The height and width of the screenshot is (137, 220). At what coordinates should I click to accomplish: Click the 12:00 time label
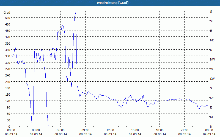click(x=110, y=130)
